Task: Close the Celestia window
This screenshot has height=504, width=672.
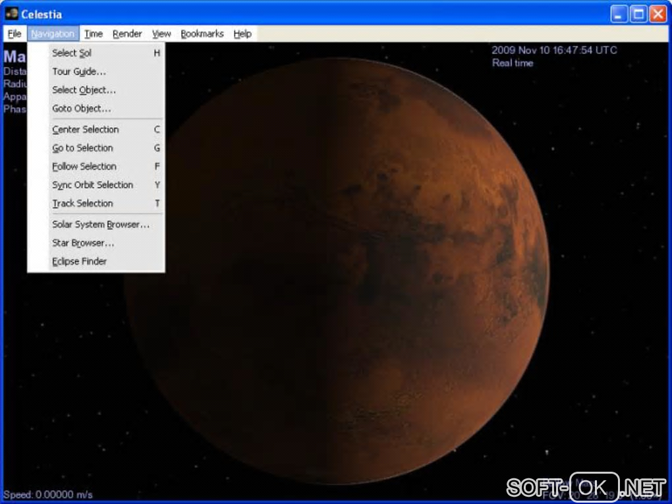Action: [x=658, y=14]
